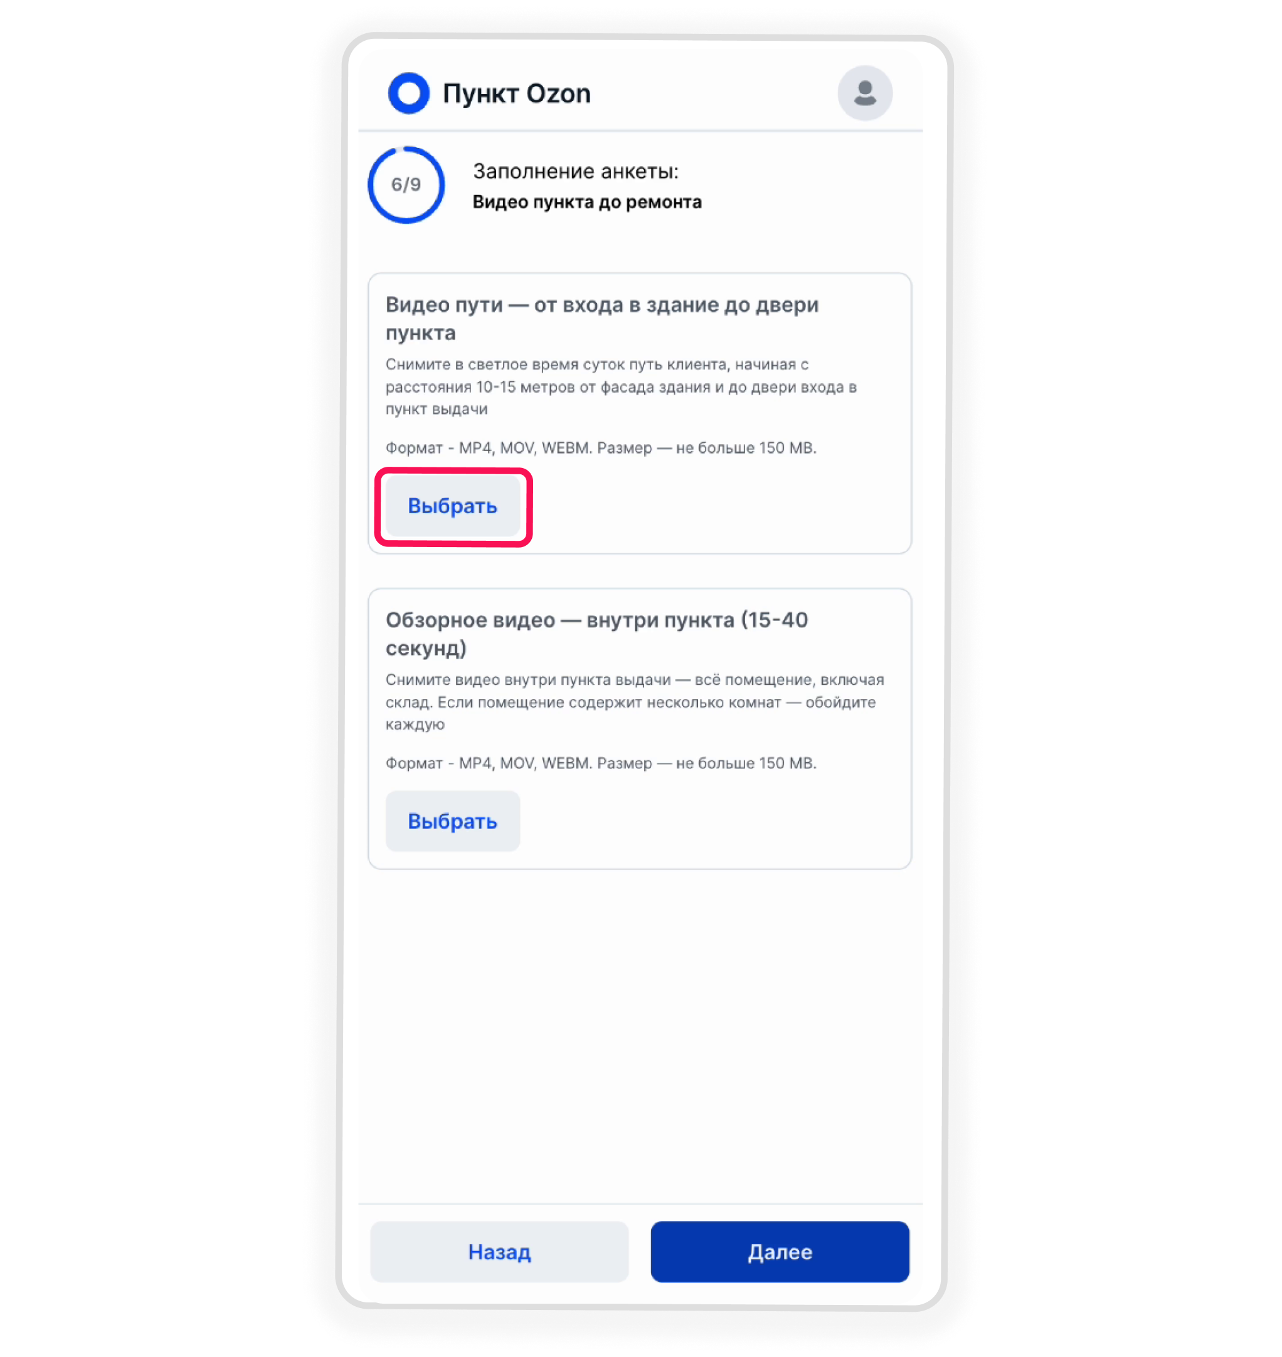Click the blue Ozon circle logo

click(x=409, y=93)
